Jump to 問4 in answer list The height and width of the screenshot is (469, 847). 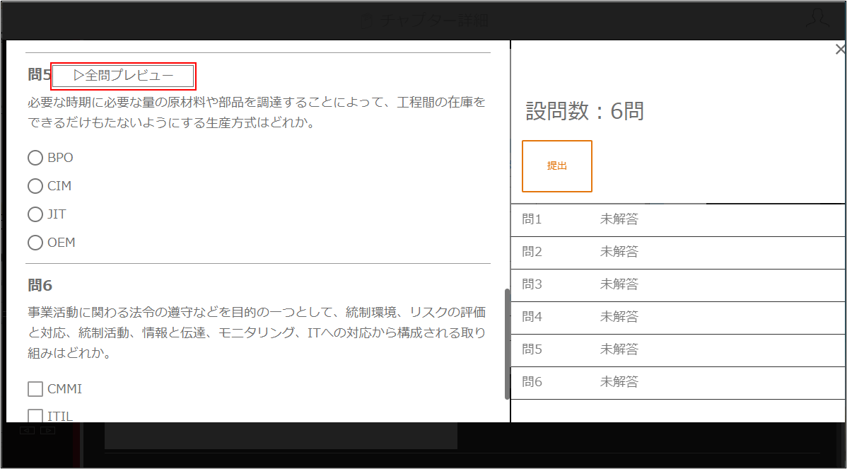pyautogui.click(x=679, y=317)
